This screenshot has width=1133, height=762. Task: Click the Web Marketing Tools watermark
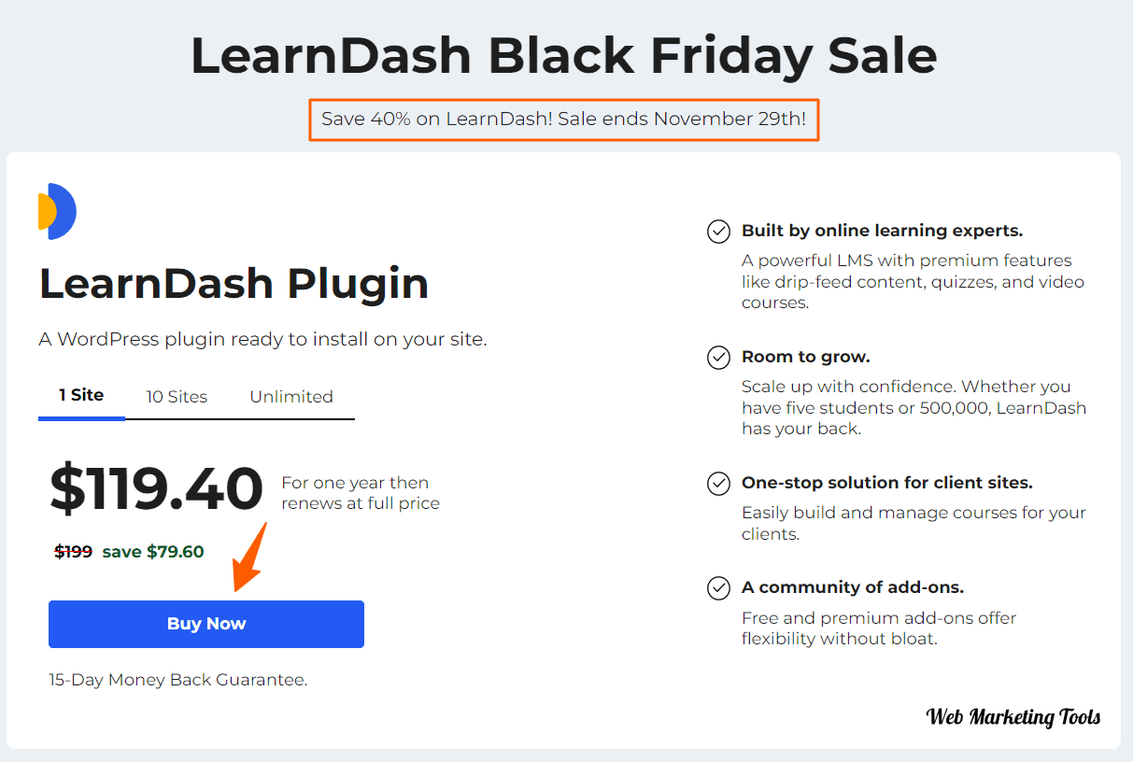[x=1013, y=717]
